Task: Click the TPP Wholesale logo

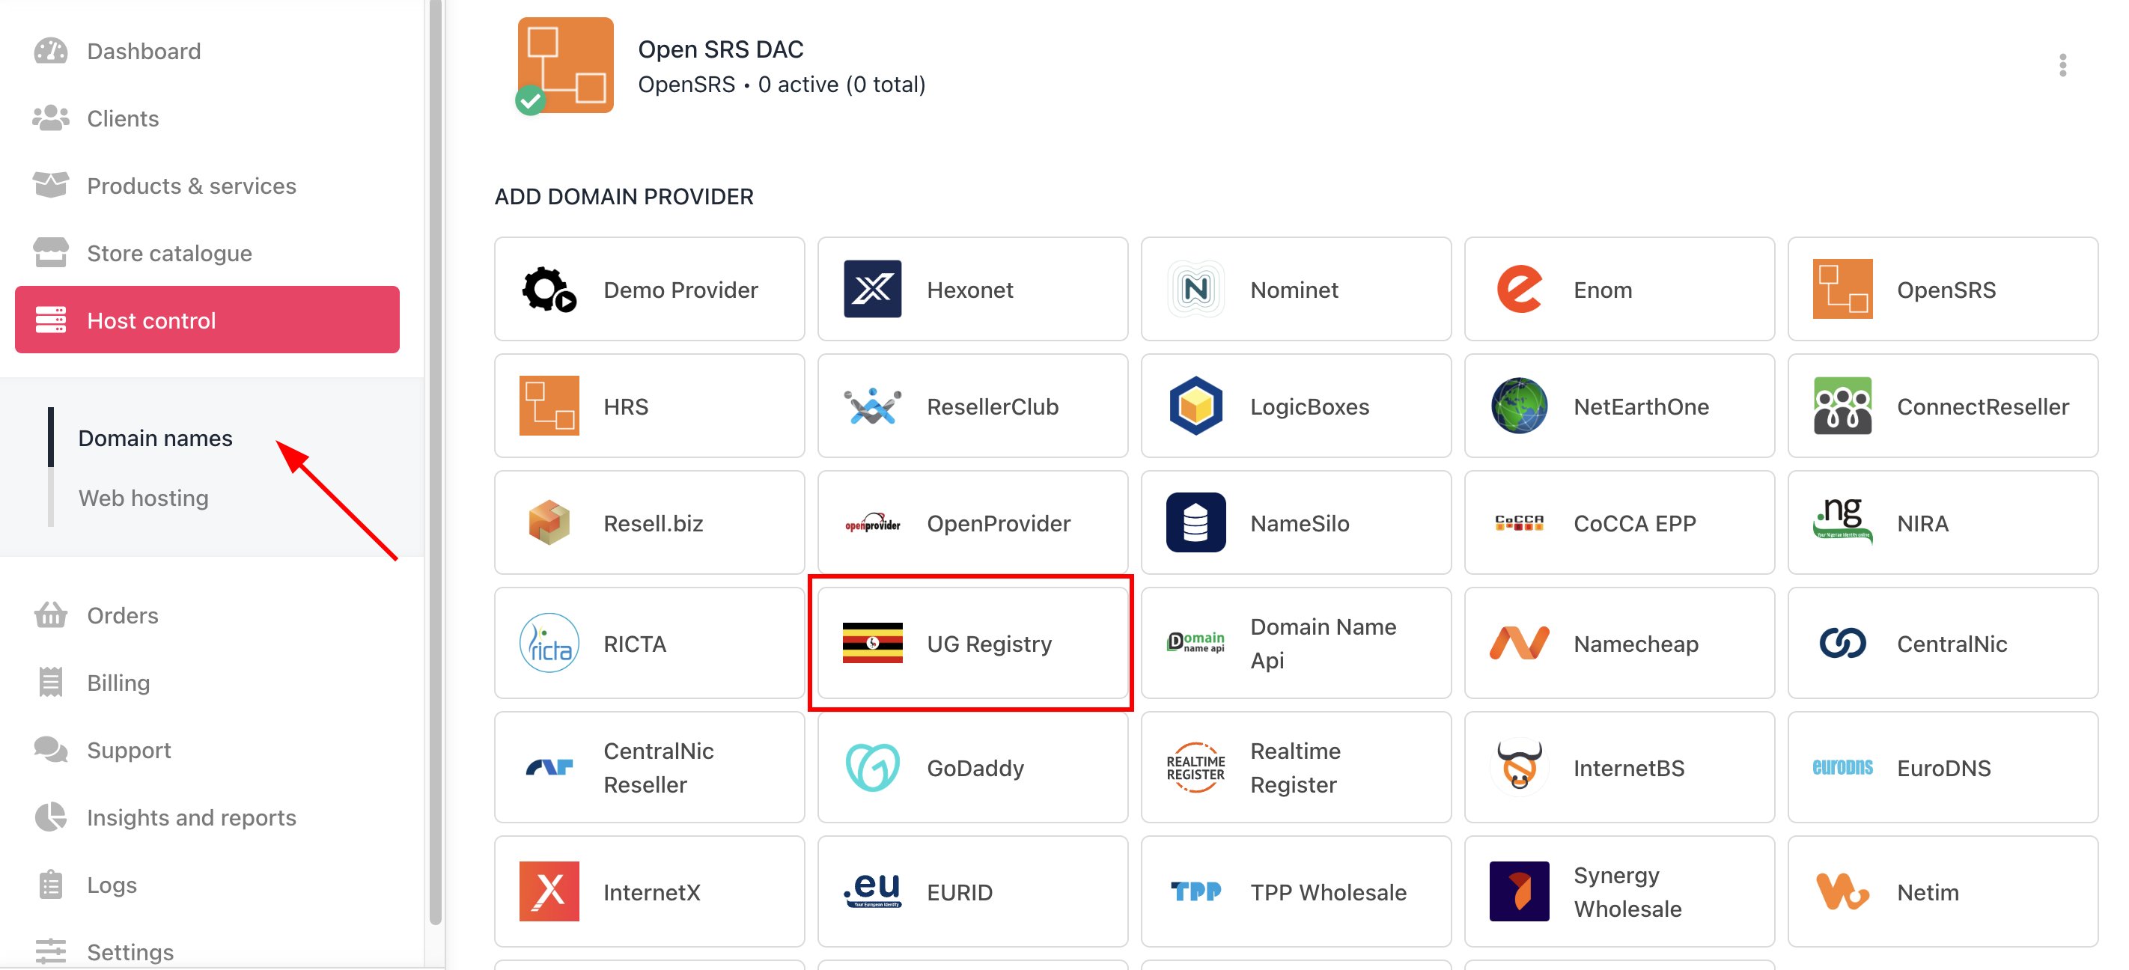Action: [1196, 891]
